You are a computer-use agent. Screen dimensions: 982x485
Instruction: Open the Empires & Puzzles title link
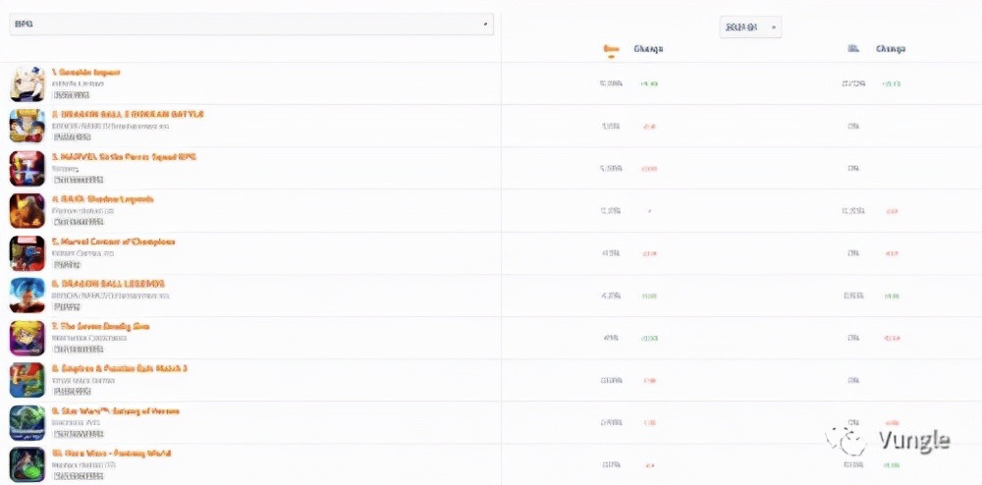(x=120, y=368)
